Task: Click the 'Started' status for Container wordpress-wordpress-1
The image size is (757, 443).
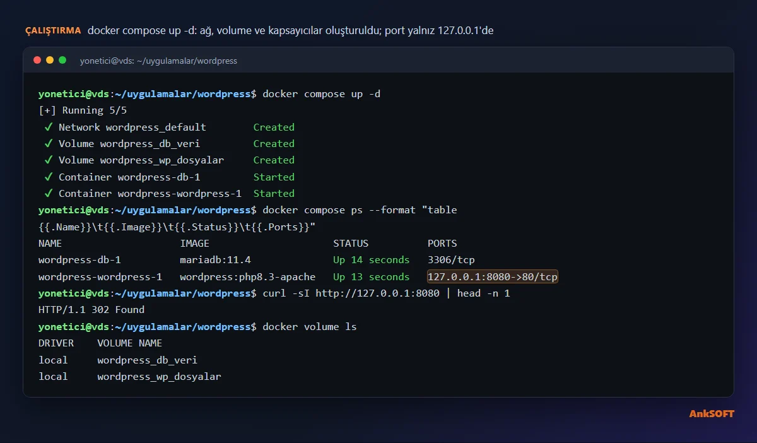Action: (x=274, y=194)
